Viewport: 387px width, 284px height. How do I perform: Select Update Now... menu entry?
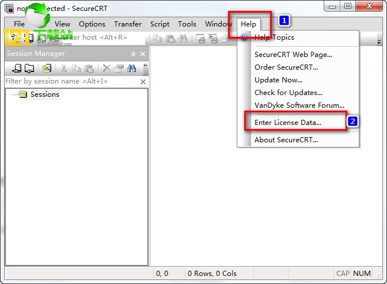pyautogui.click(x=298, y=79)
